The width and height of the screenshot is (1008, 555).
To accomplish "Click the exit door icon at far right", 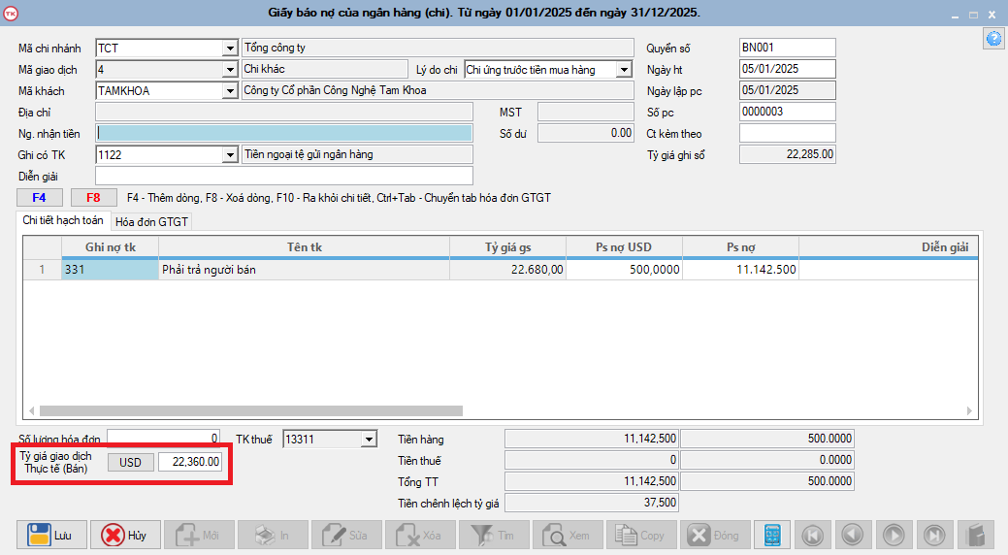I will pos(975,535).
